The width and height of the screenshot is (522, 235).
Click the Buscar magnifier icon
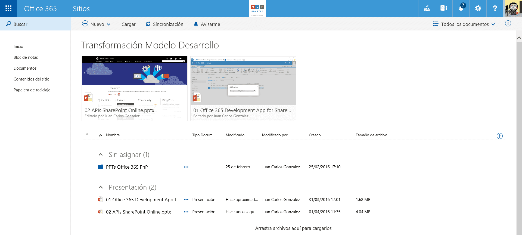[x=9, y=24]
